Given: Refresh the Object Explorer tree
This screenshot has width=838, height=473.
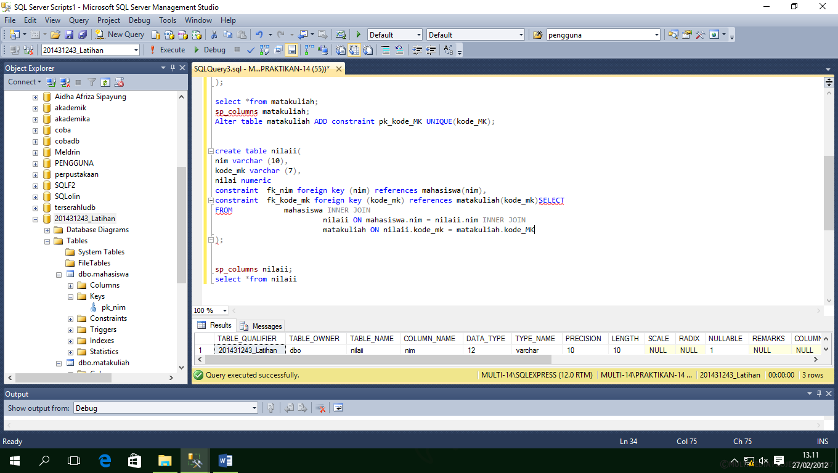Looking at the screenshot, I should pyautogui.click(x=105, y=81).
